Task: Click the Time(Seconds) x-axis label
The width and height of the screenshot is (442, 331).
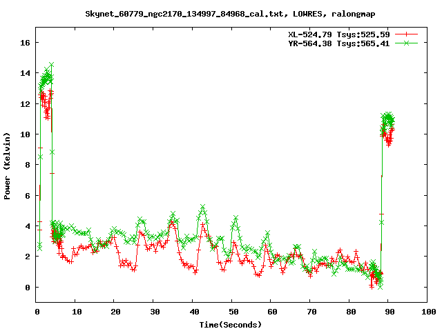Action: coord(231,325)
